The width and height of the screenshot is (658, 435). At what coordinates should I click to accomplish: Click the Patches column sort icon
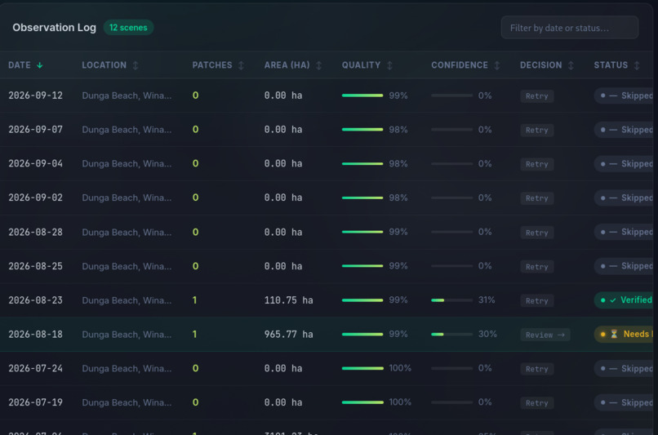[242, 65]
